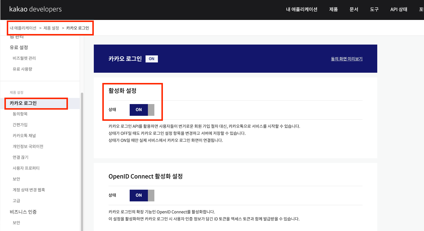Open 보안 listed under 카카오 로그인
Viewport: 424px width, 231px height.
click(x=16, y=179)
